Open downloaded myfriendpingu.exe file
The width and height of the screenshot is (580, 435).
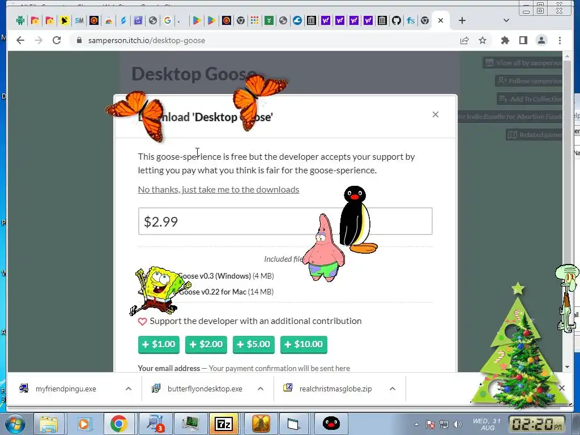pos(66,389)
